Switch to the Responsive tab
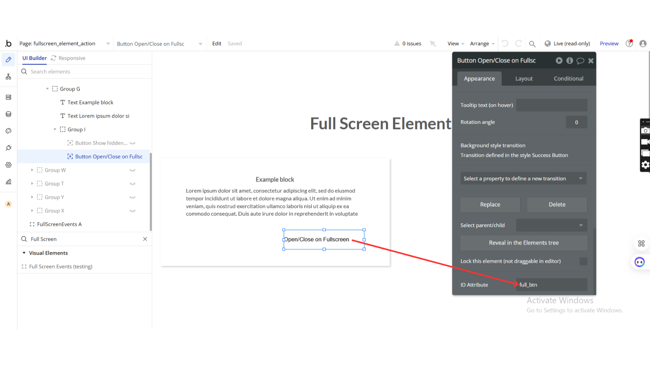Screen dimensions: 650x366 pos(68,58)
